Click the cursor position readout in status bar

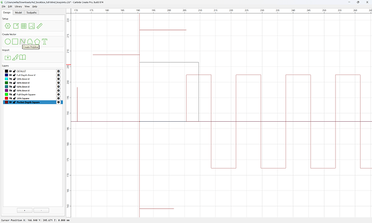(x=36, y=220)
